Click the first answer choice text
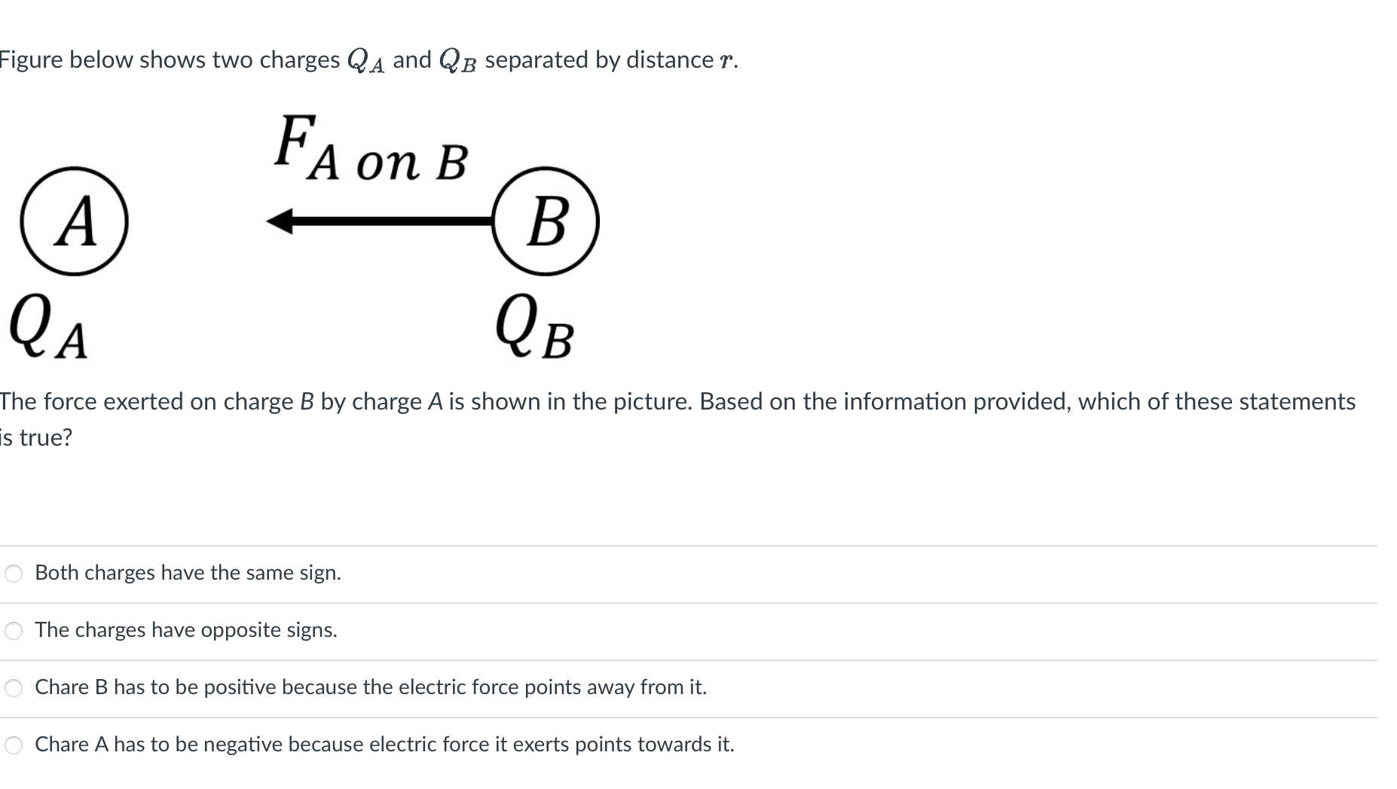 (188, 573)
